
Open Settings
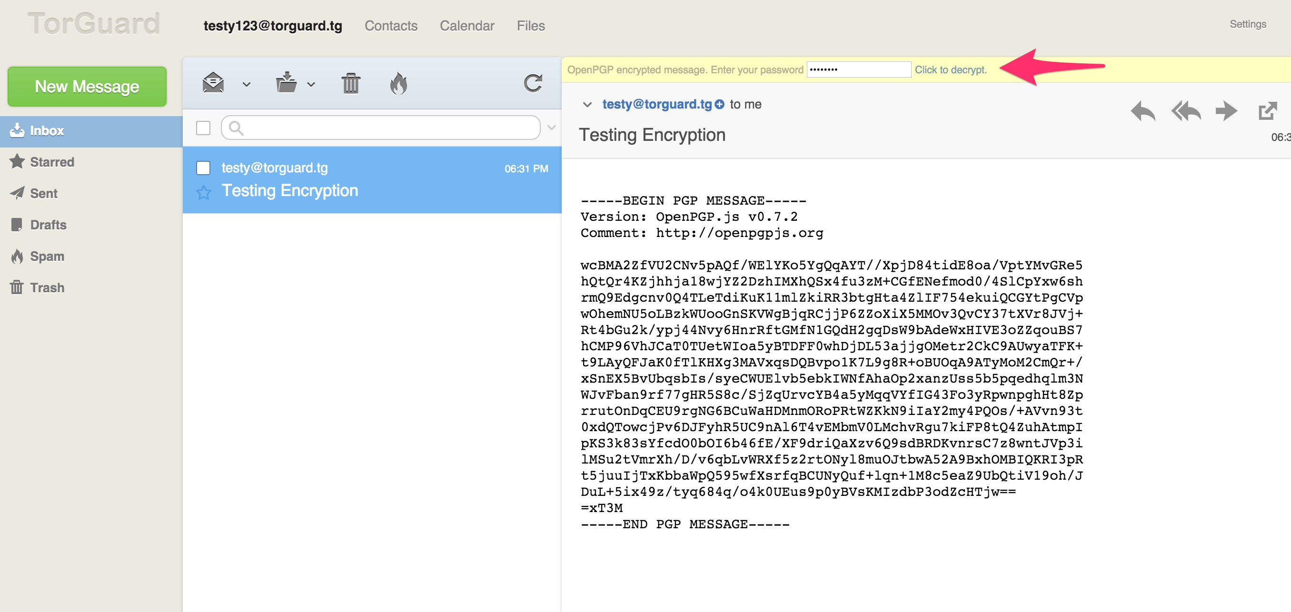coord(1248,24)
